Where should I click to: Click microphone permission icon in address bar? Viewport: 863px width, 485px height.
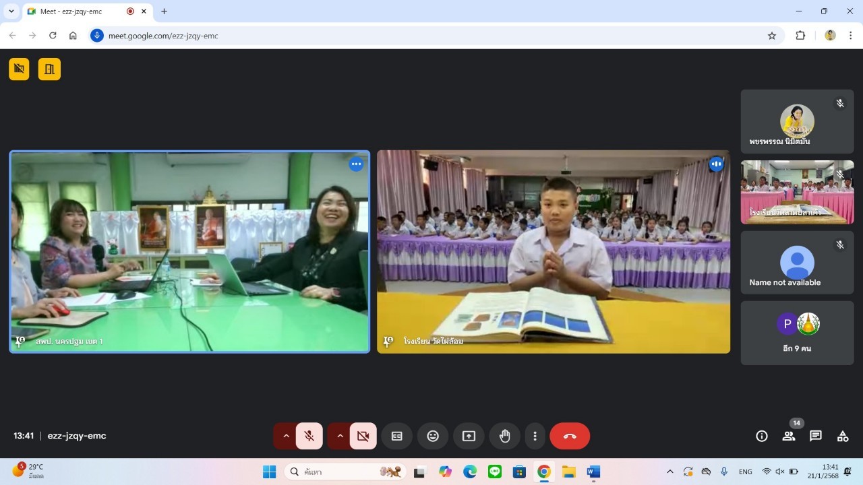click(x=97, y=36)
